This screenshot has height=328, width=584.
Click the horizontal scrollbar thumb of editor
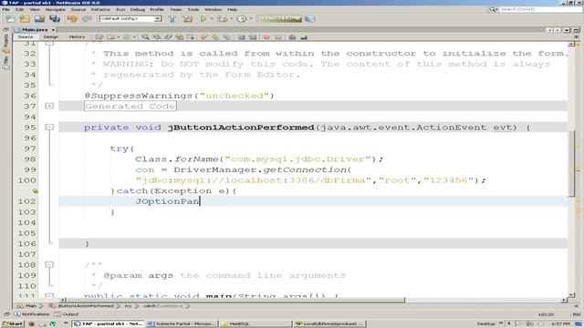point(235,300)
